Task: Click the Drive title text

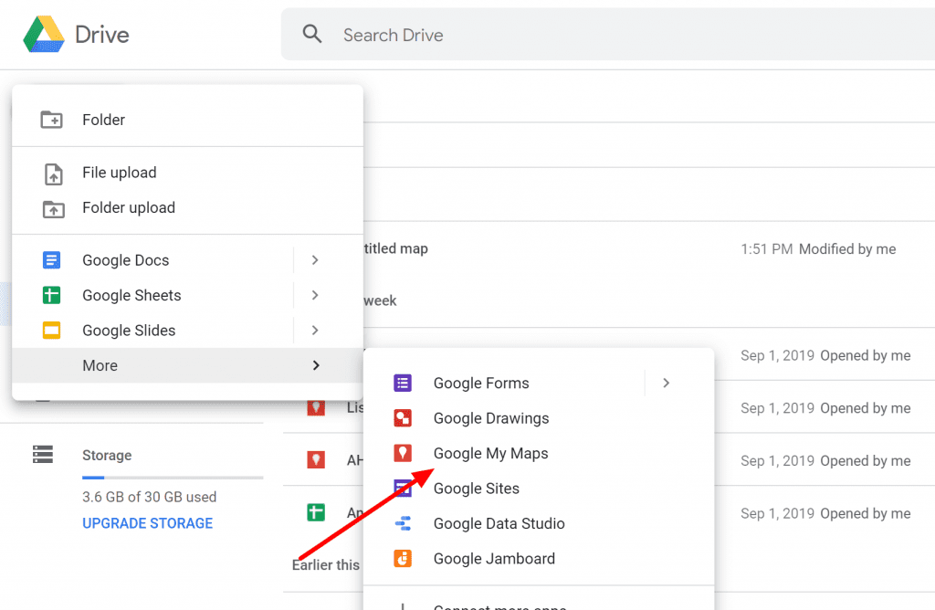Action: [102, 36]
